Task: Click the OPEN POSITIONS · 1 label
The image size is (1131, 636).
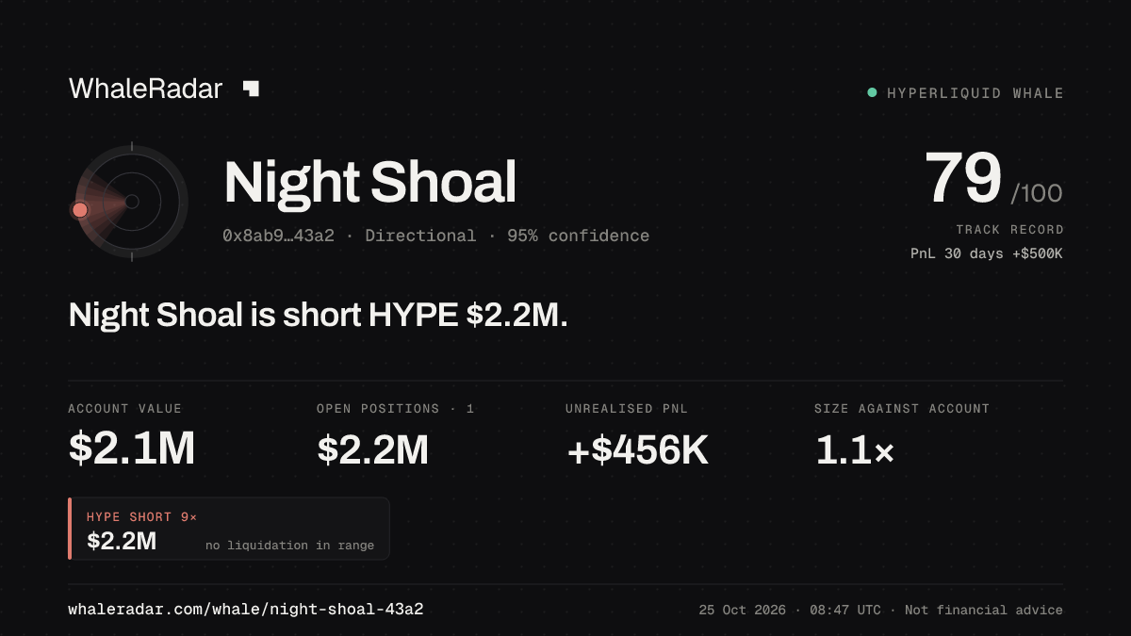Action: click(396, 409)
